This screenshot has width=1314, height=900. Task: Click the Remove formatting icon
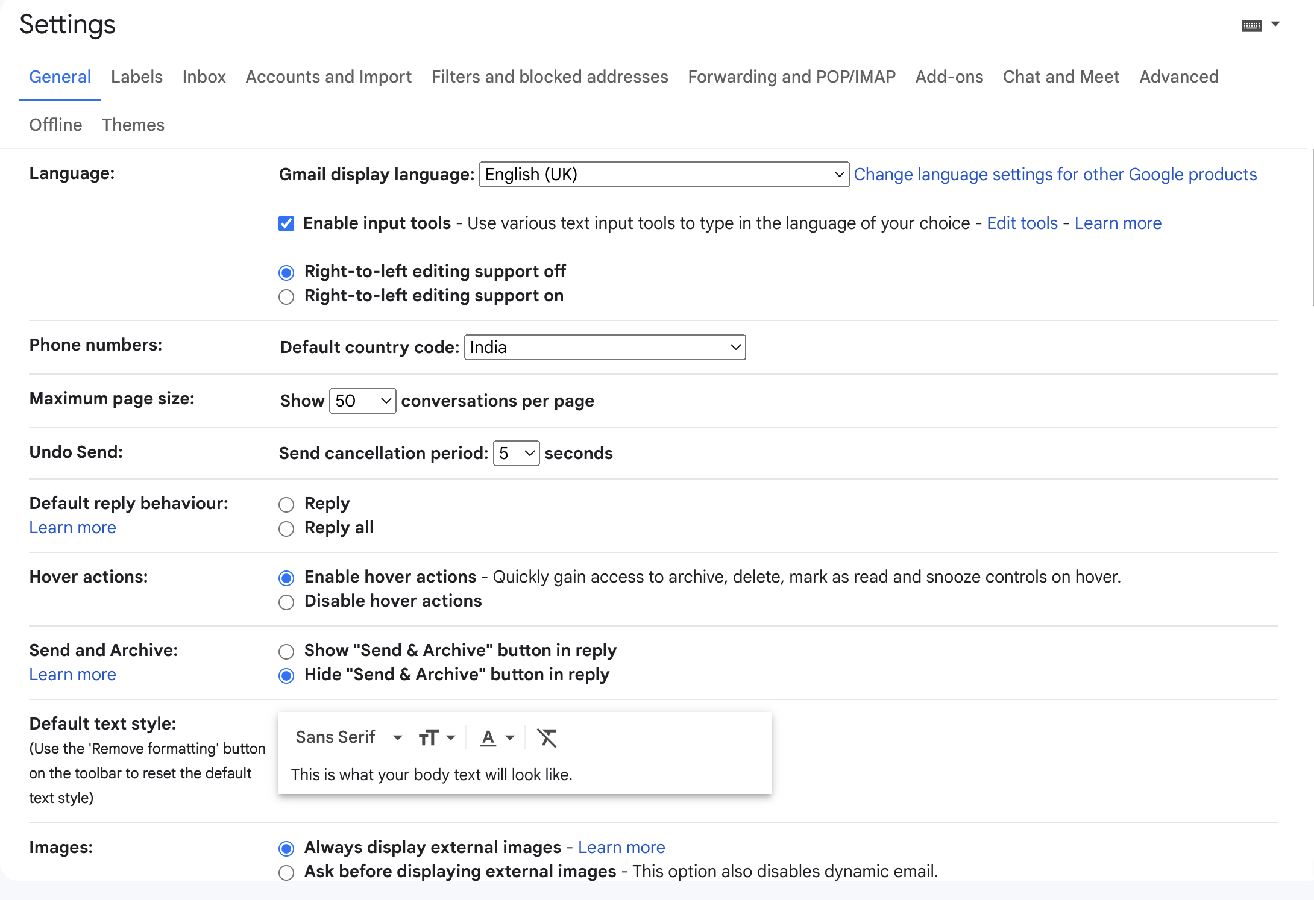click(x=547, y=737)
